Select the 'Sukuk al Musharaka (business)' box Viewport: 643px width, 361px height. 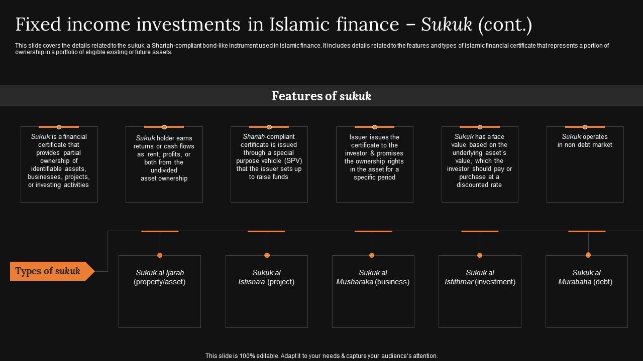pyautogui.click(x=373, y=291)
